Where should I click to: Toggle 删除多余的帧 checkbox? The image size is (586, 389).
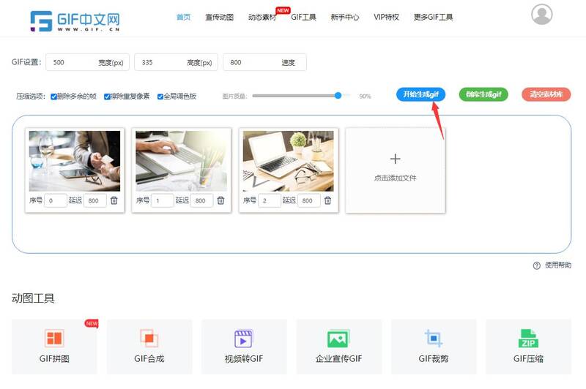point(53,97)
